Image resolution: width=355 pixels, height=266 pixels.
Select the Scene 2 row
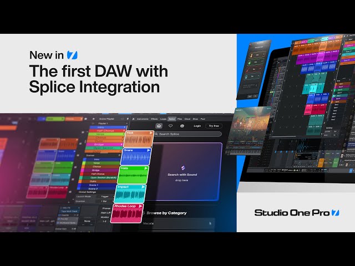pyautogui.click(x=96, y=188)
